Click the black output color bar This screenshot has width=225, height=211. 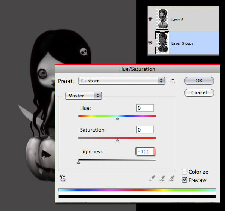click(x=137, y=196)
